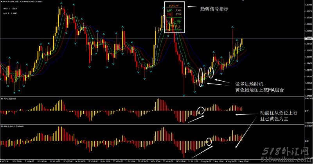Click the 15 Jul 16:00 time axis label
Viewport: 313px width, 164px height.
(x=93, y=161)
